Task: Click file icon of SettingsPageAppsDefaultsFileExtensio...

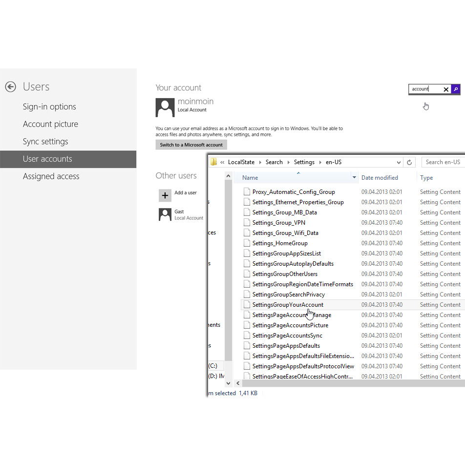Action: (x=247, y=356)
